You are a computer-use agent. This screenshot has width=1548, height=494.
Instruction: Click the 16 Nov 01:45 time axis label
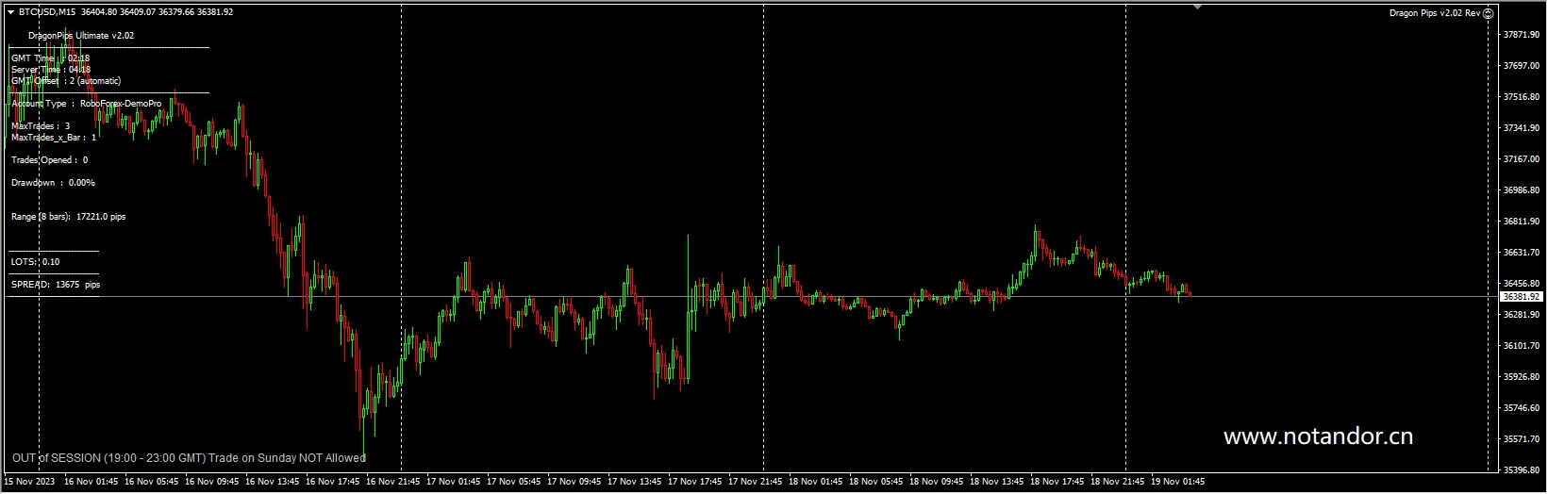click(92, 482)
